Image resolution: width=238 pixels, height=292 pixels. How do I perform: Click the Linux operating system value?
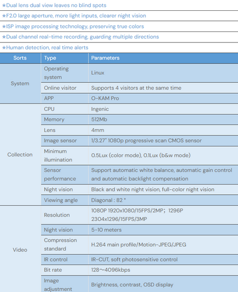pyautogui.click(x=98, y=73)
